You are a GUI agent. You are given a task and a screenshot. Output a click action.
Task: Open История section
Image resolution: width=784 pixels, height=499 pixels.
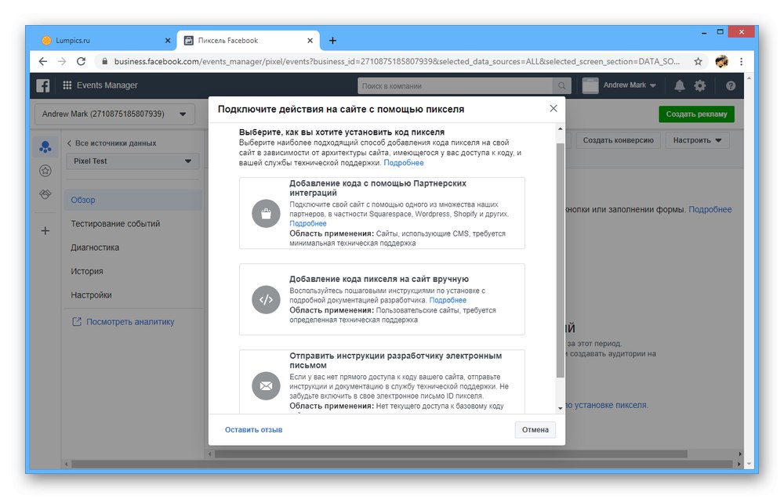(x=87, y=271)
